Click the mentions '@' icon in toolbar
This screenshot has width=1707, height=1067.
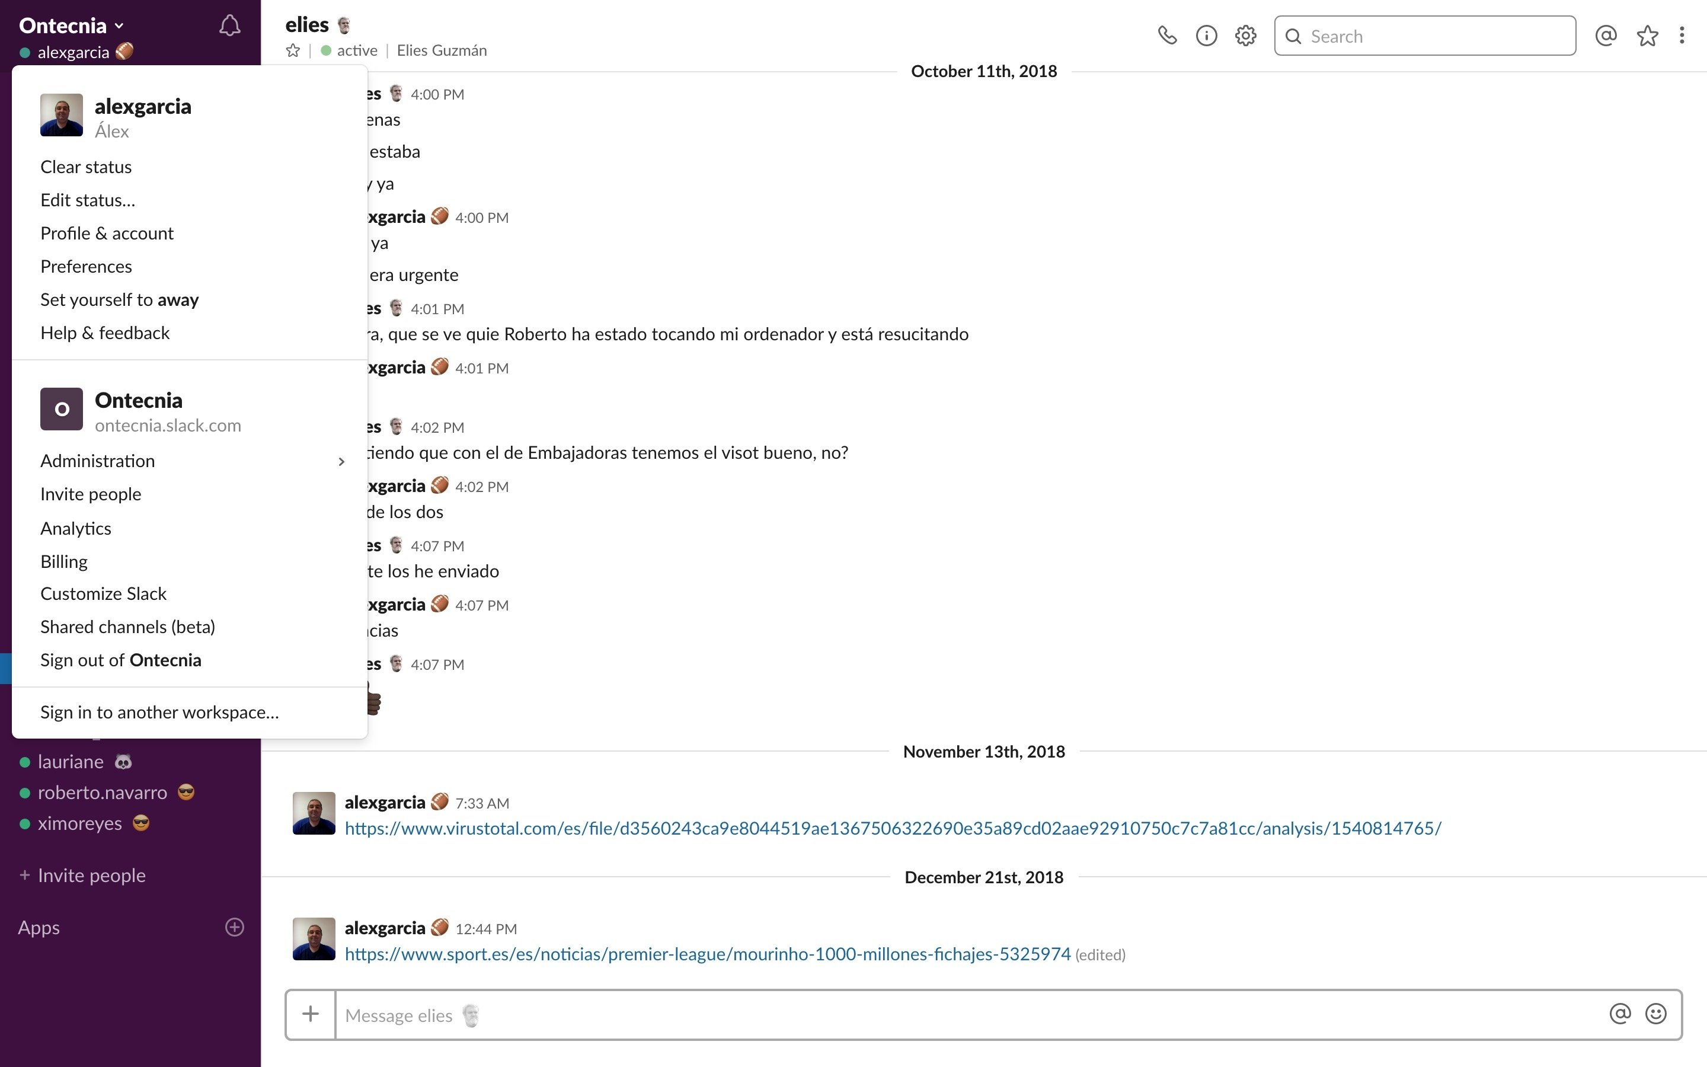(x=1605, y=36)
